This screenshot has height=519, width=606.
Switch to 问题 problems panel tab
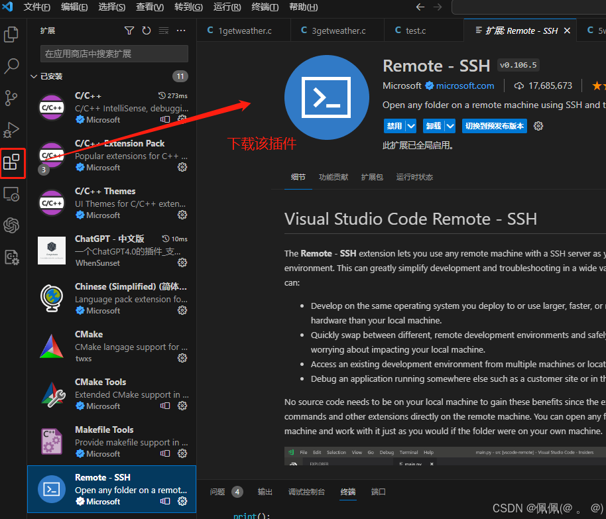(x=217, y=492)
